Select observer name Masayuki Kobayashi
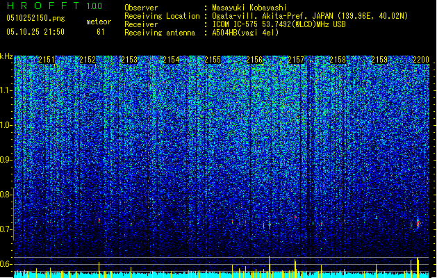 coord(249,8)
